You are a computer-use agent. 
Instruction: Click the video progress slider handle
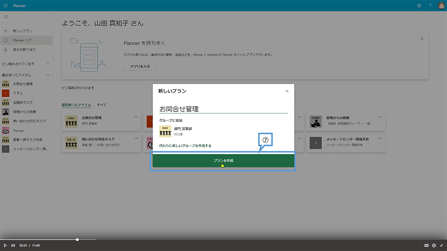point(77,239)
